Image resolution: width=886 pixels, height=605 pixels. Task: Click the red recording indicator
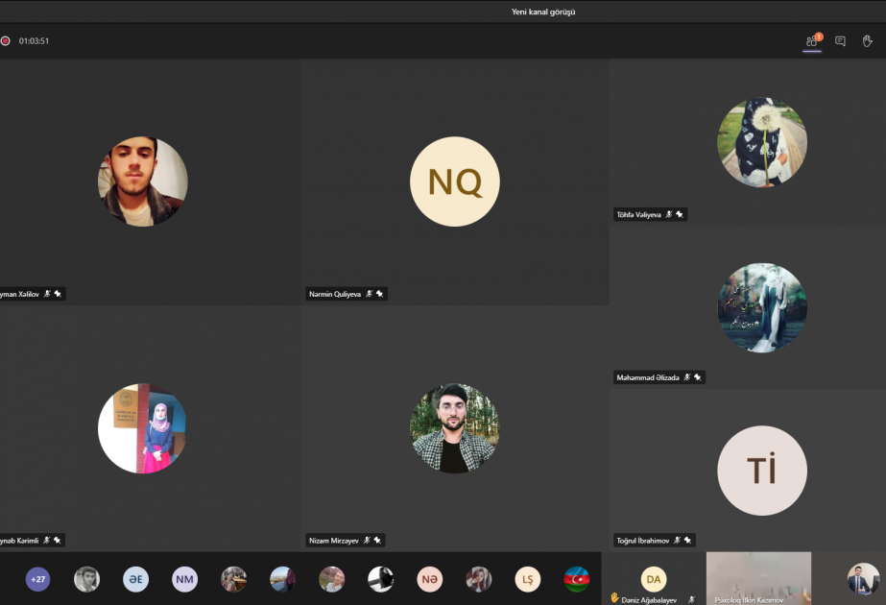[x=5, y=40]
